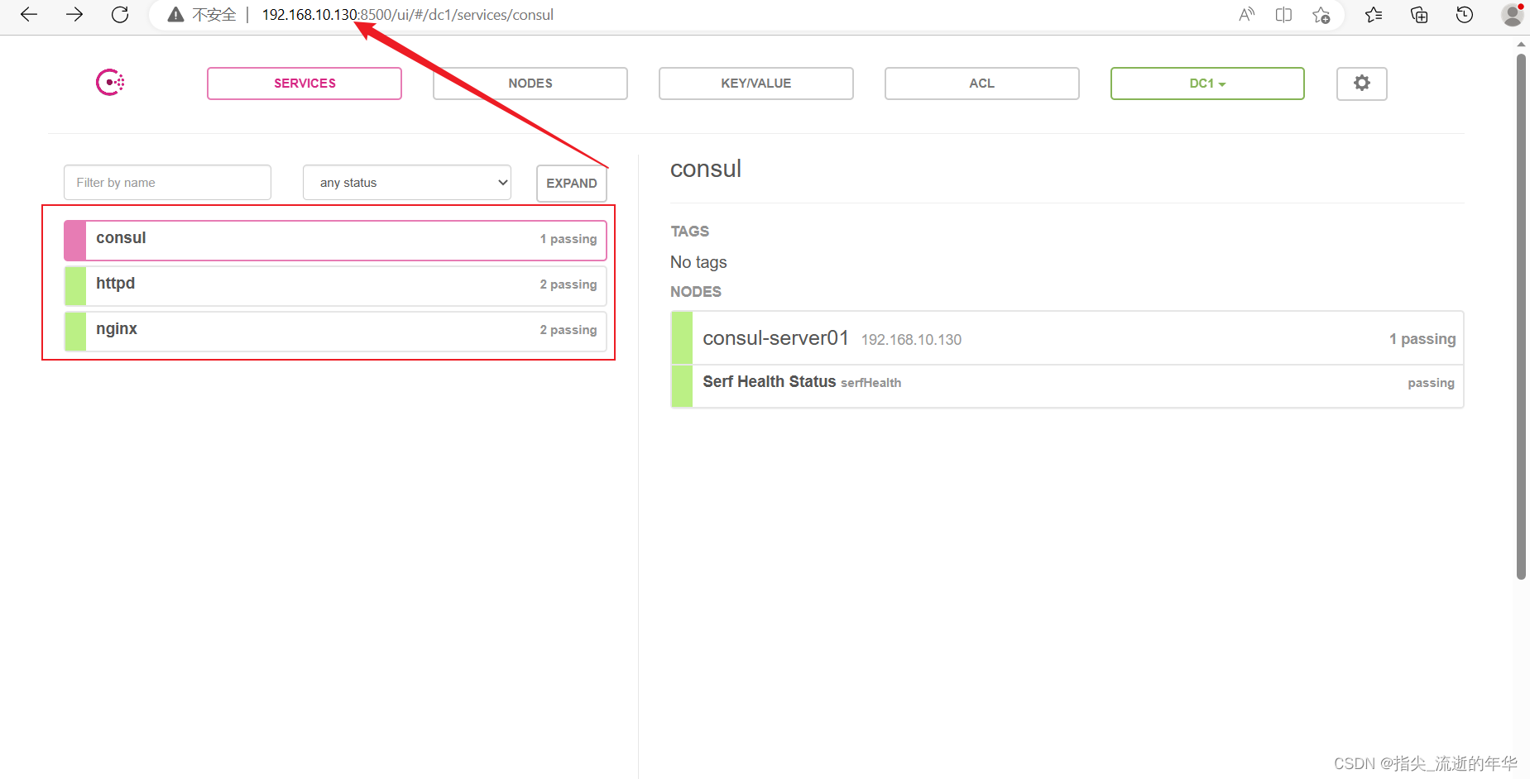
Task: Open the DC1 datacenter dropdown
Action: click(1207, 84)
